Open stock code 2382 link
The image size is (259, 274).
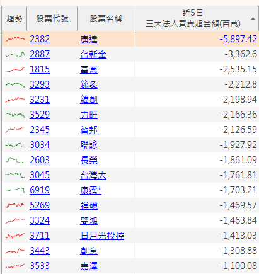click(40, 39)
